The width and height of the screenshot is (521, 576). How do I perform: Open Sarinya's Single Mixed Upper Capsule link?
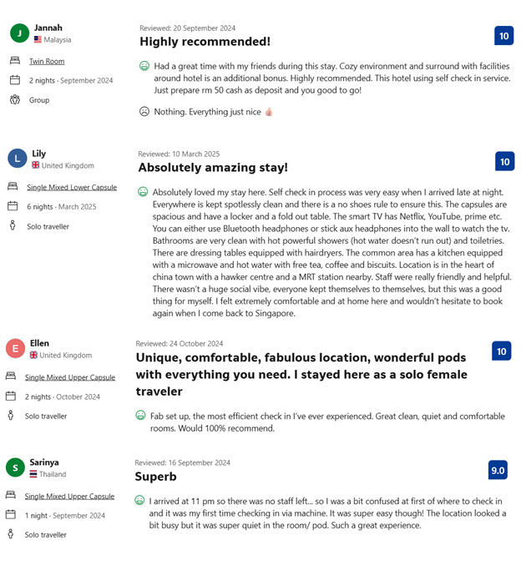pyautogui.click(x=69, y=496)
